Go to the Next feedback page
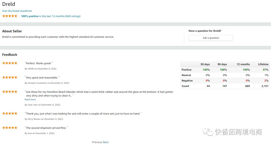This screenshot has width=271, height=144. [x=106, y=142]
